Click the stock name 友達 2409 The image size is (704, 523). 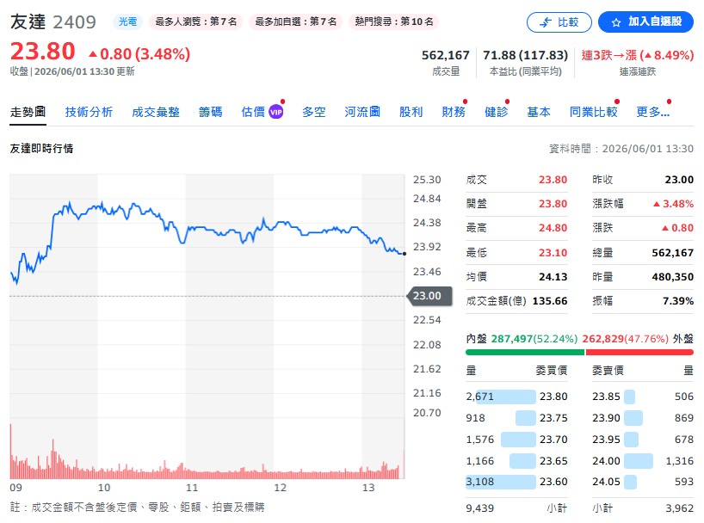coord(53,22)
